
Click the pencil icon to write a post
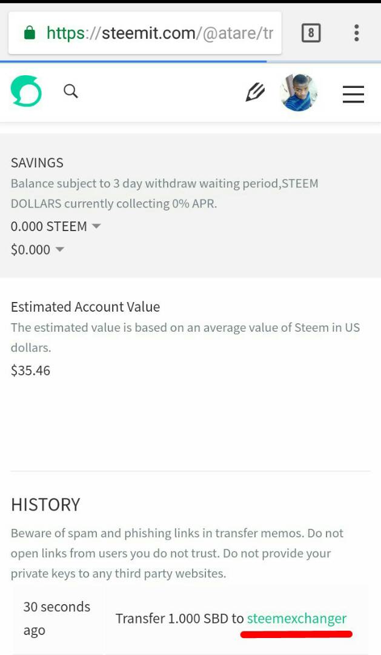point(255,92)
